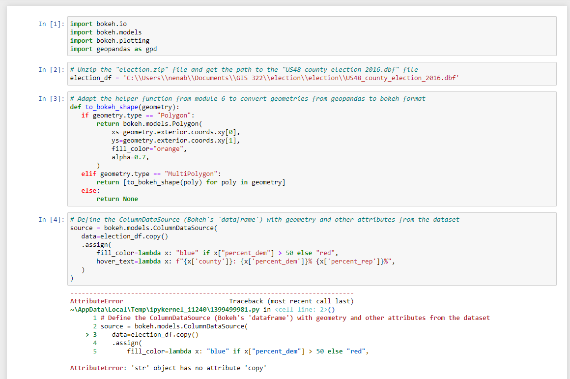Click the 'Traceback (most recent call last)' text

click(x=291, y=301)
